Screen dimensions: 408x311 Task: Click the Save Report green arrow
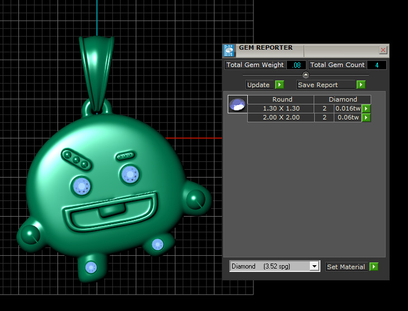(361, 84)
